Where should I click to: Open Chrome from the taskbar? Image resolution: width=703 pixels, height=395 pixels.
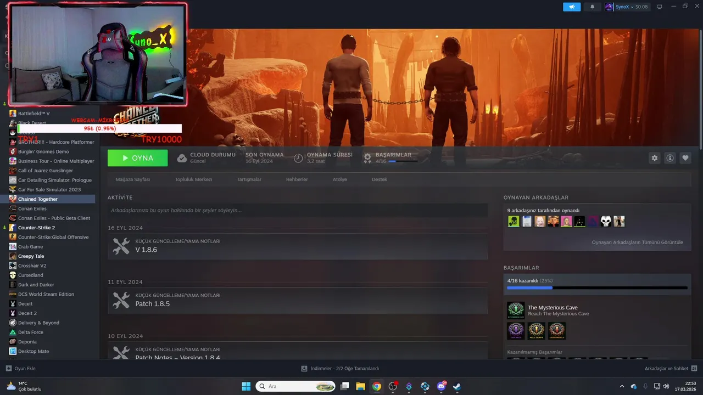tap(377, 386)
